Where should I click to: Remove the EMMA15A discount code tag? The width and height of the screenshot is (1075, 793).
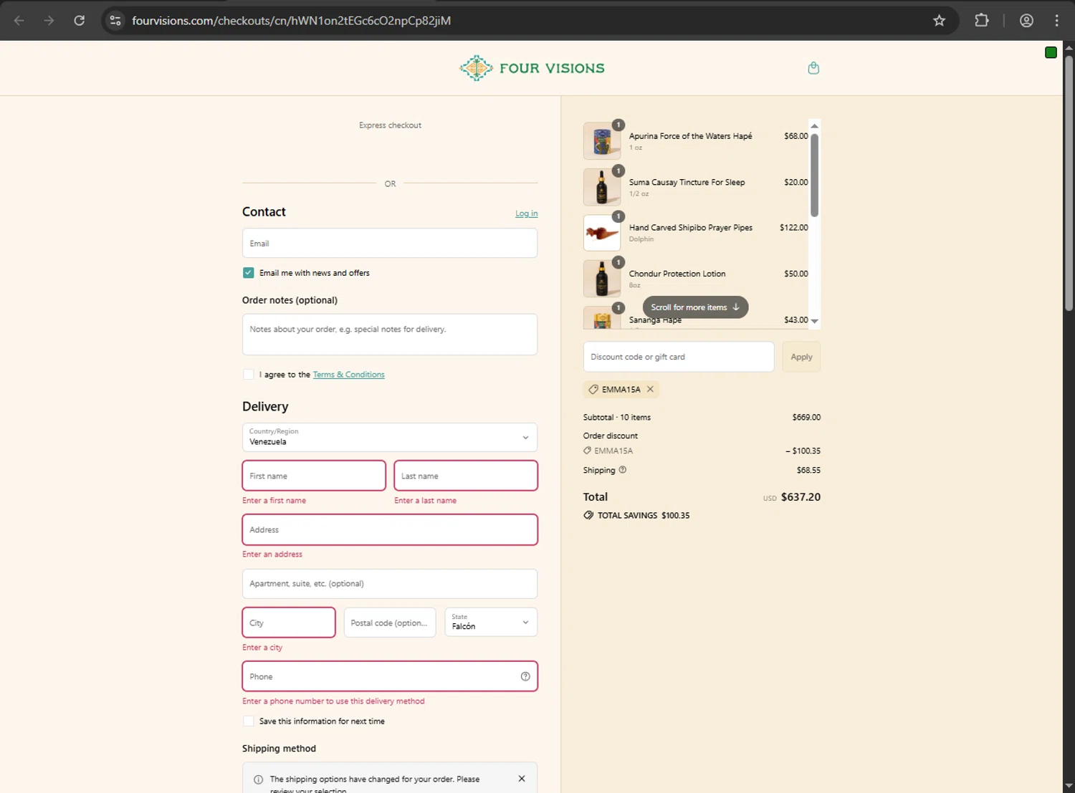click(650, 389)
